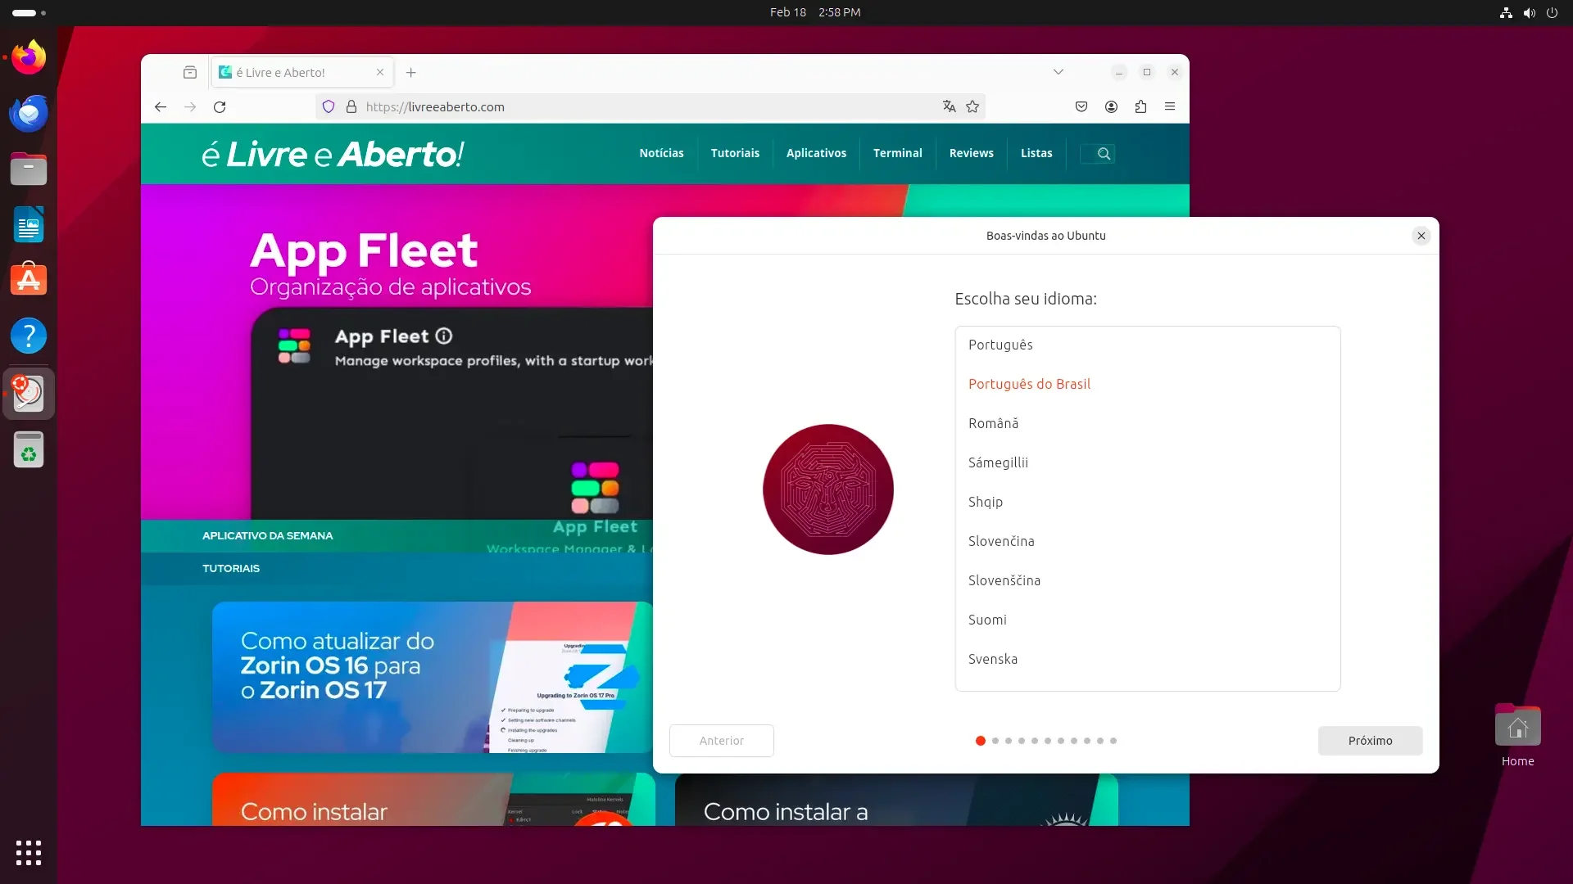Open the Terminal navigation item

click(897, 153)
